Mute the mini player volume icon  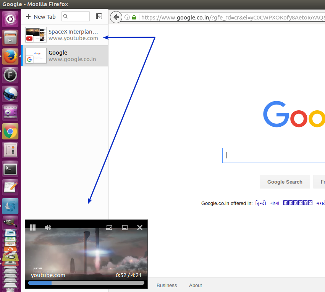coord(48,227)
